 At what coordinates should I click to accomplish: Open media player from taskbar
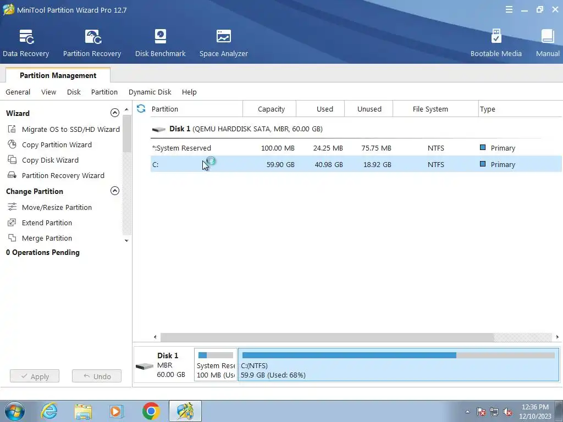pos(116,411)
